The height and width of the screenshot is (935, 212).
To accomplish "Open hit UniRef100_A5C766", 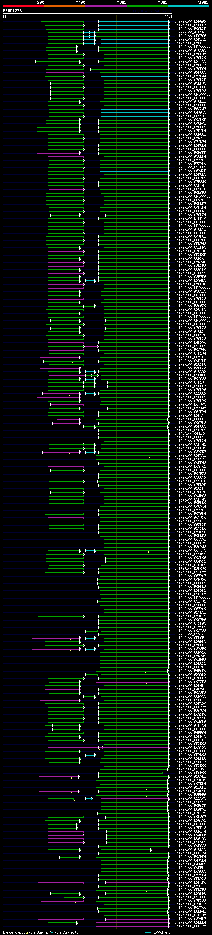I will [x=190, y=36].
